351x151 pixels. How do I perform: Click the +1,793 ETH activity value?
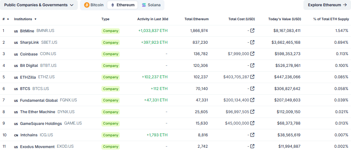pyautogui.click(x=157, y=135)
